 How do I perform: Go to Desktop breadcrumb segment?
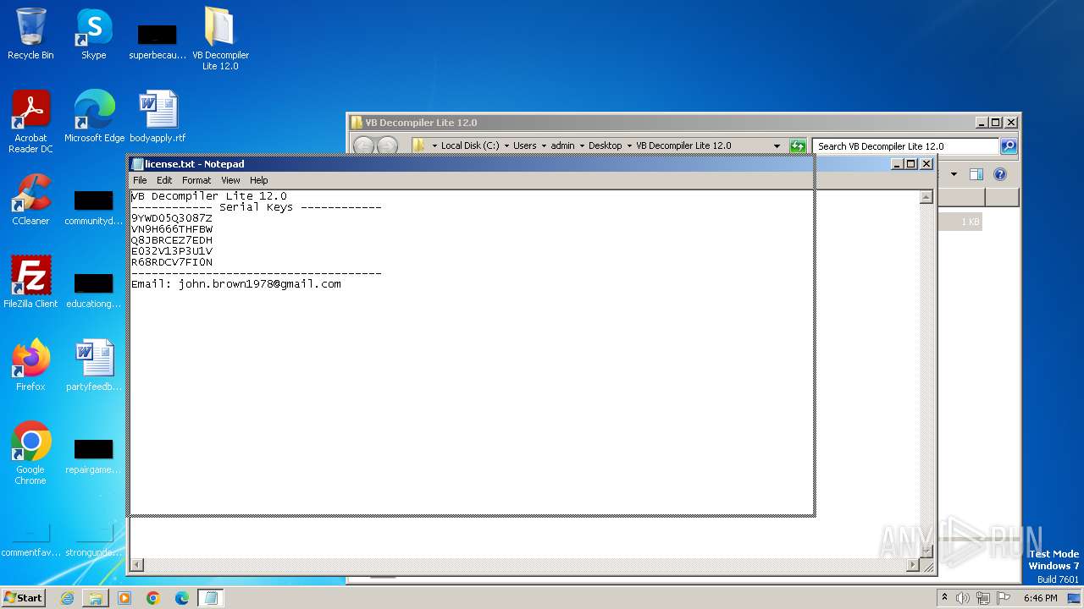pyautogui.click(x=606, y=145)
